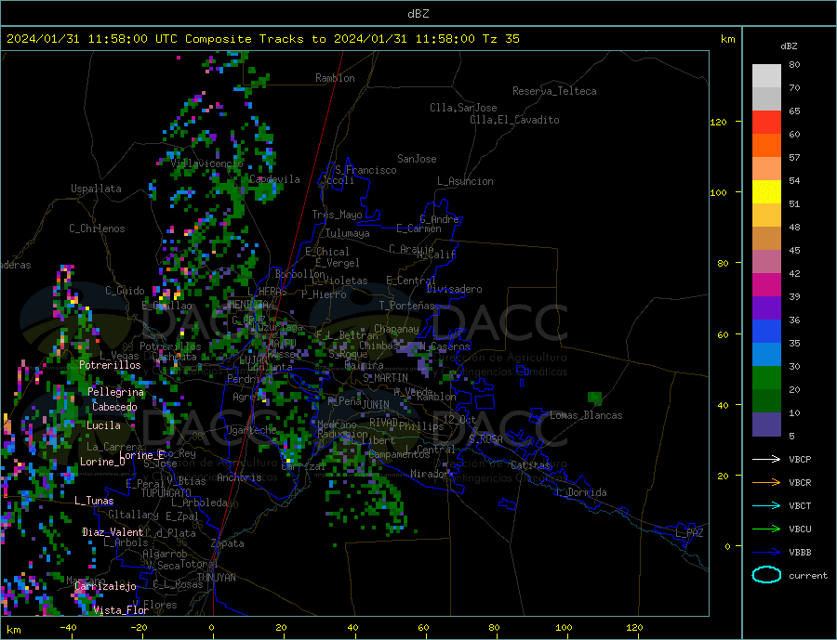Click the 'Zapata' map label

pos(228,543)
